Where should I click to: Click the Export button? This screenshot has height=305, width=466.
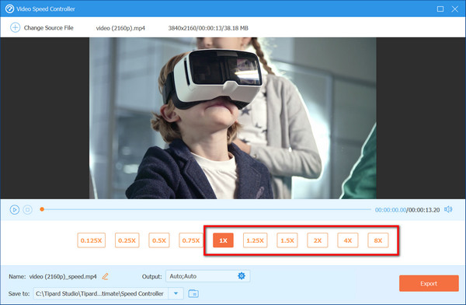tap(429, 283)
